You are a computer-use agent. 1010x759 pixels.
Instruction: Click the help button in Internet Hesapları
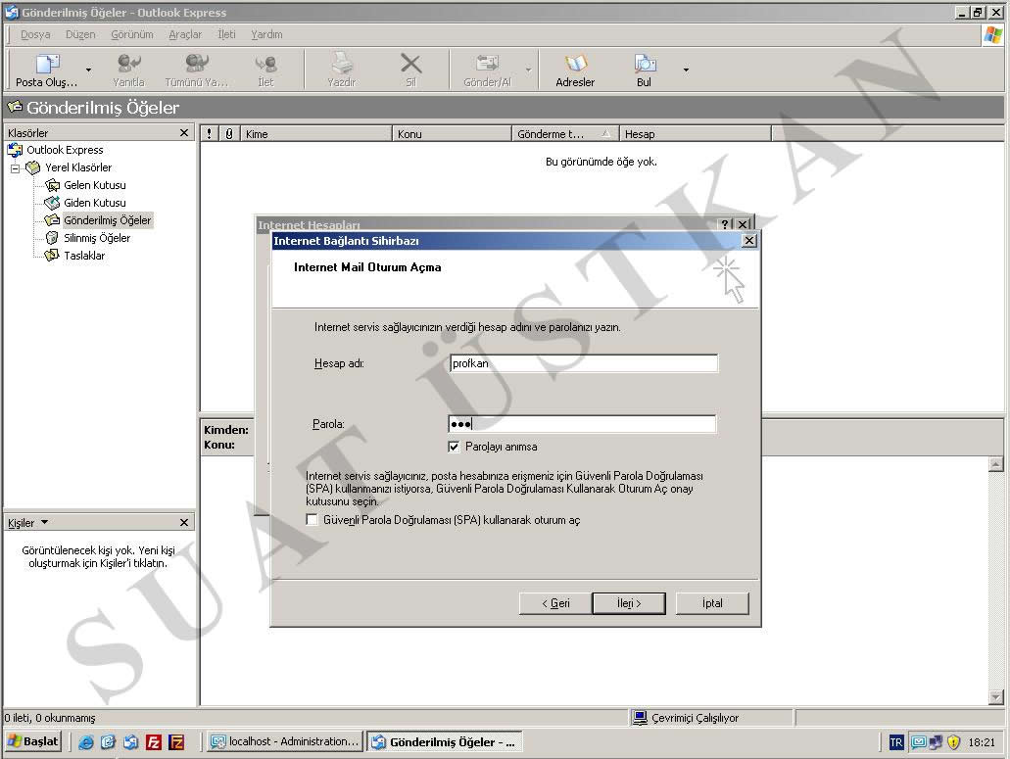coord(725,223)
